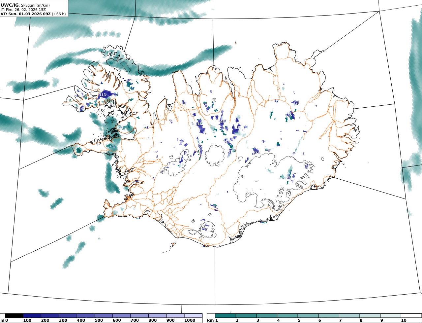The width and height of the screenshot is (422, 323).
Task: Pick the 8–9 km pale swatch
Action: (370, 316)
